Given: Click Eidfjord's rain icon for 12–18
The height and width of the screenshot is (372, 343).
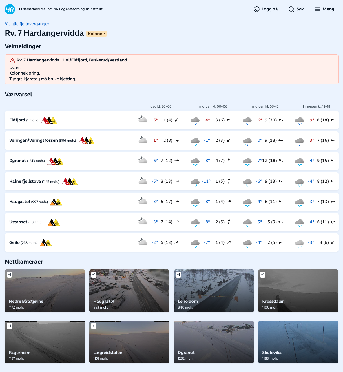Looking at the screenshot, I should point(299,121).
